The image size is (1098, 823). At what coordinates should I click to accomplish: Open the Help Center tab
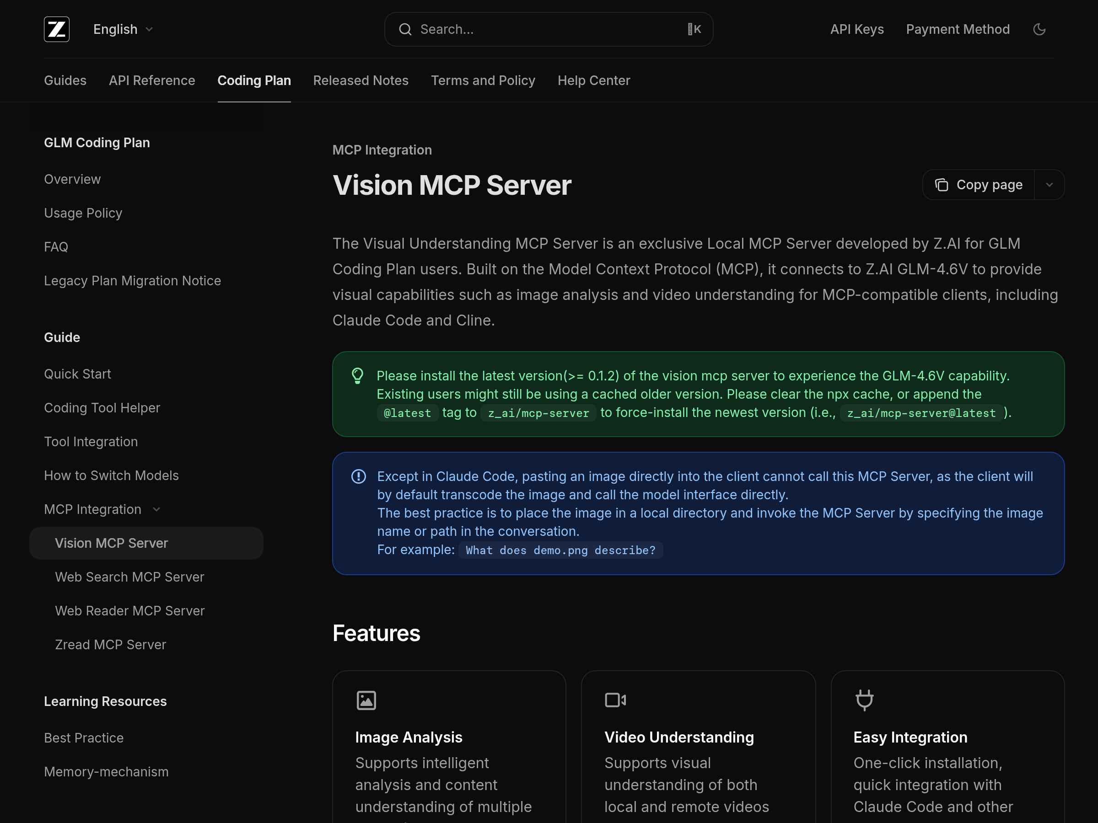[x=594, y=80]
